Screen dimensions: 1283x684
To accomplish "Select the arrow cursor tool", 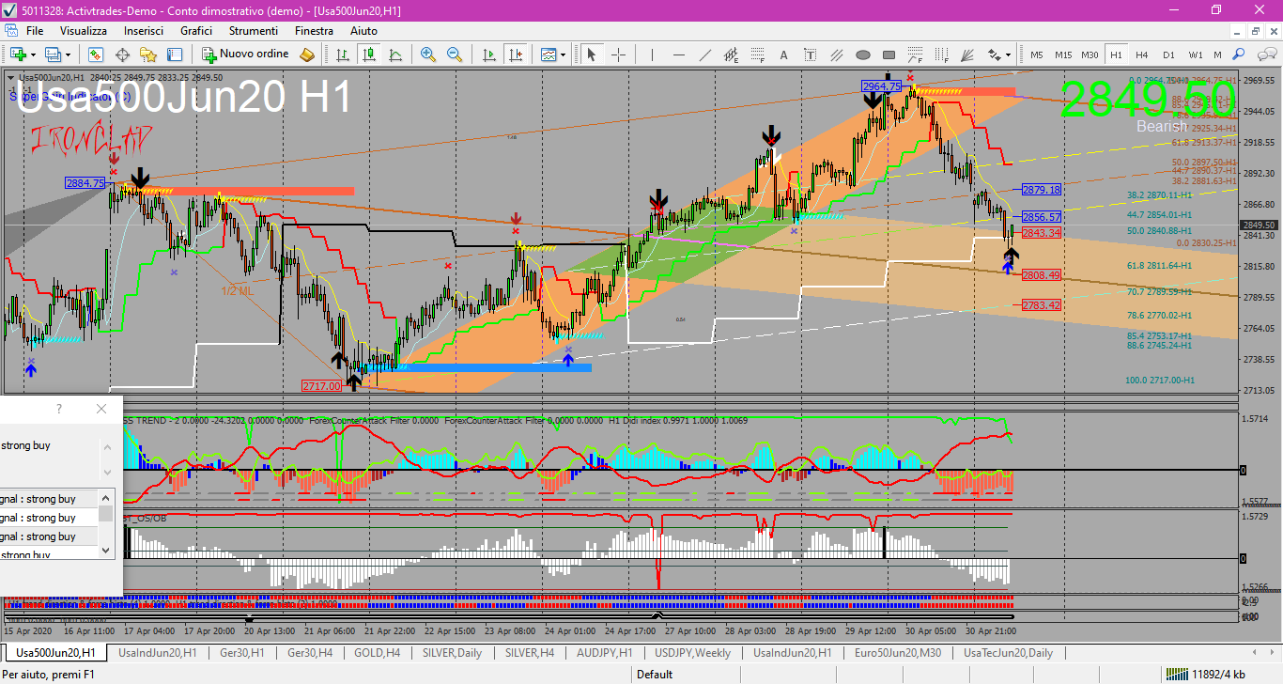I will click(x=592, y=54).
